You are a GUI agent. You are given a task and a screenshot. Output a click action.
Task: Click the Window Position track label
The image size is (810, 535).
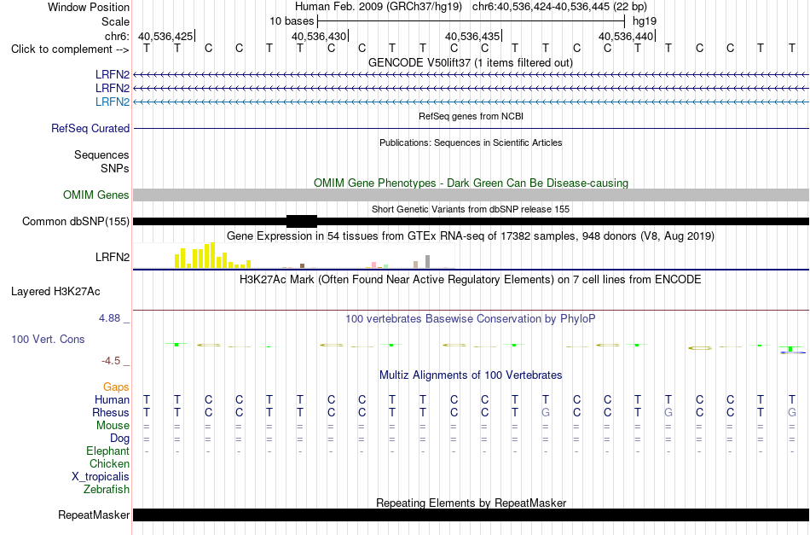[x=89, y=7]
